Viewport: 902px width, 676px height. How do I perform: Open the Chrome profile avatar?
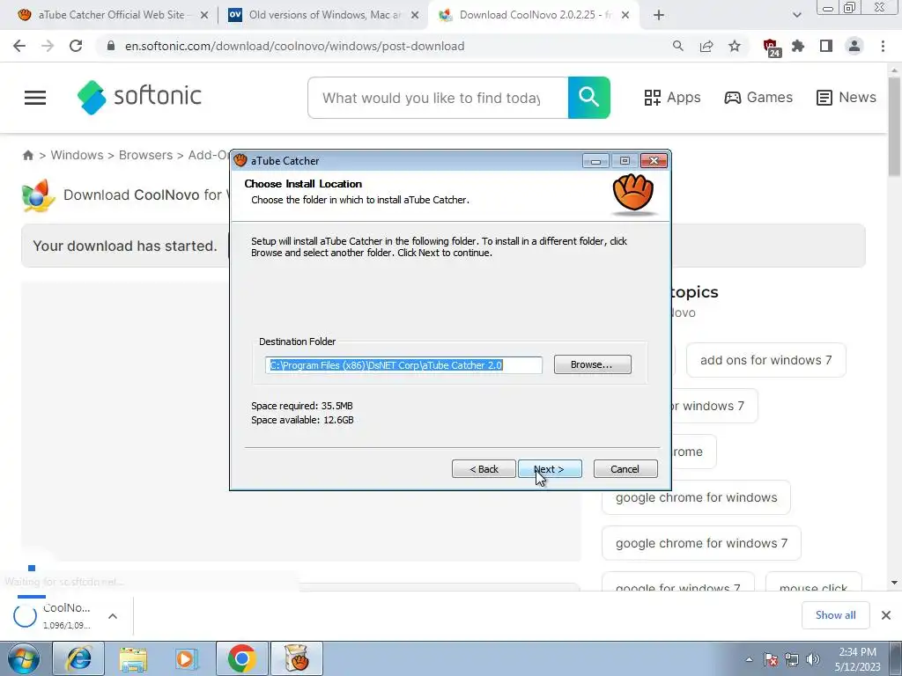pos(854,46)
